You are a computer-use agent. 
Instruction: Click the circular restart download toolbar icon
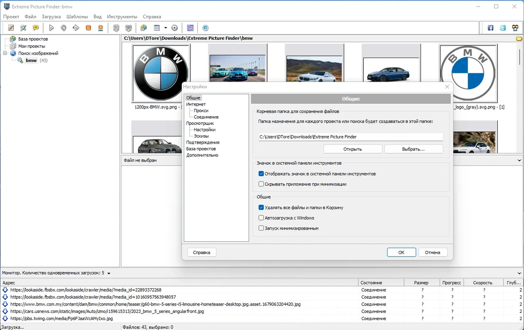tap(64, 28)
